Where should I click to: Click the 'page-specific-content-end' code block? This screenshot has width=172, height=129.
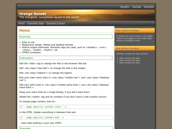point(66,118)
